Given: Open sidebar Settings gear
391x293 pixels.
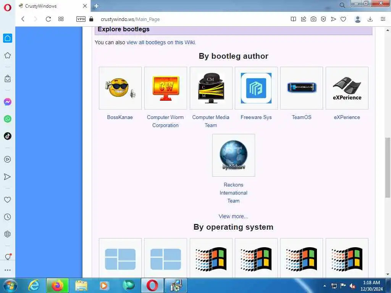Looking at the screenshot, I should (x=8, y=234).
